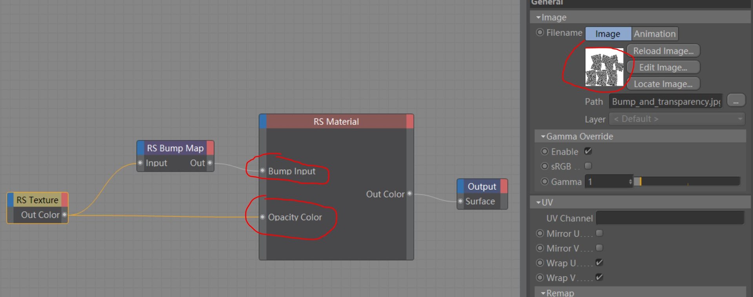Click the RS Bump Map Out port
This screenshot has width=753, height=297.
[210, 163]
